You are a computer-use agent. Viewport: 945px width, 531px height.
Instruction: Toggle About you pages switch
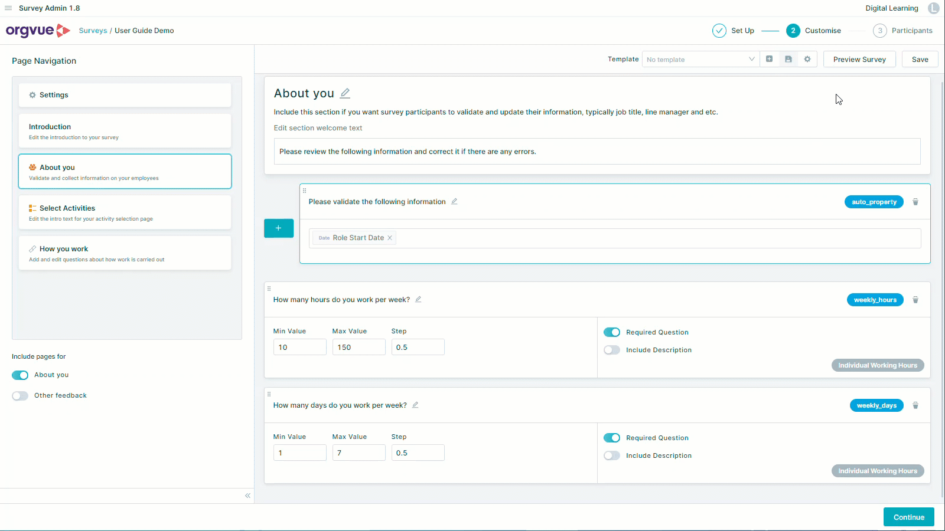coord(20,375)
